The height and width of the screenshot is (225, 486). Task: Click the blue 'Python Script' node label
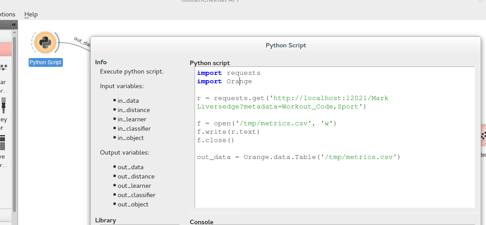coord(45,62)
